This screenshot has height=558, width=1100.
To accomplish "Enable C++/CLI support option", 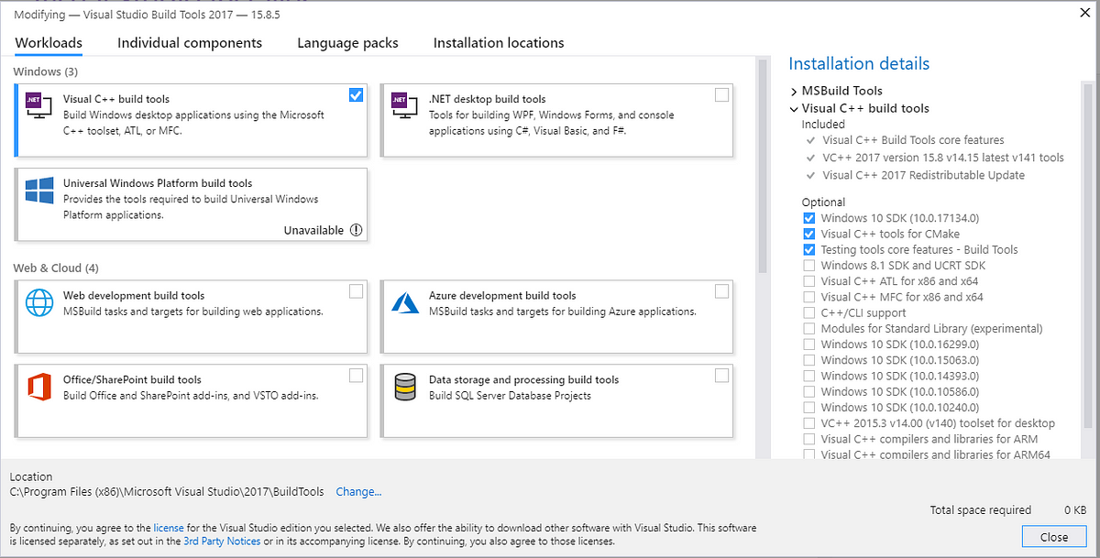I will click(x=808, y=312).
